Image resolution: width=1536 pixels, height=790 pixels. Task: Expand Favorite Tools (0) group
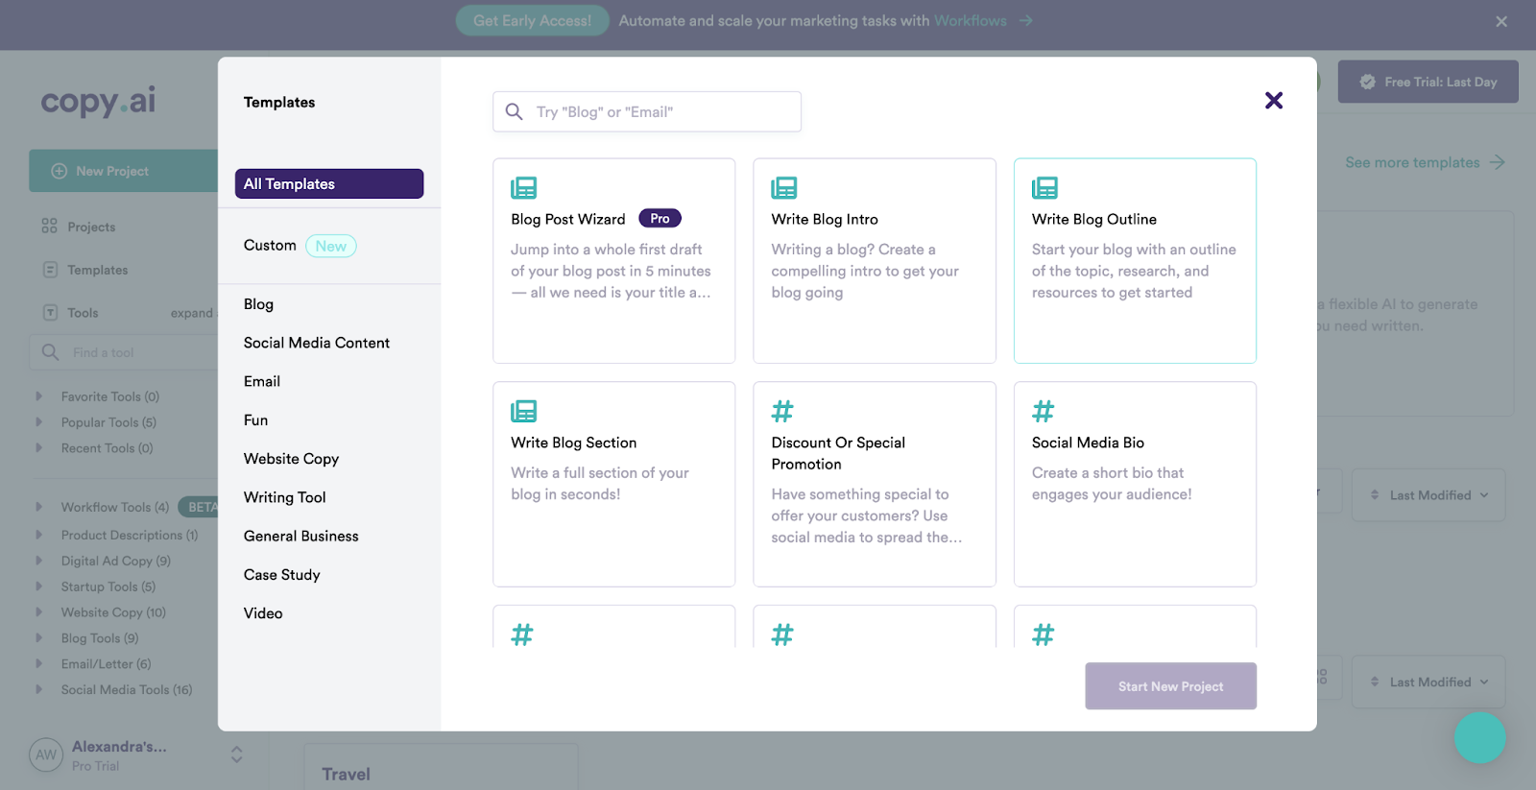click(39, 395)
